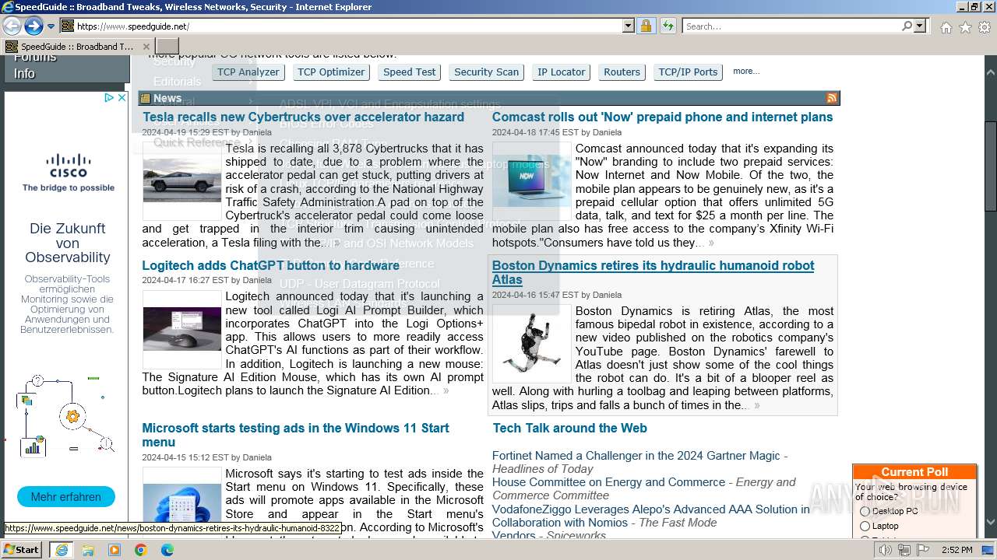The image size is (997, 560).
Task: Open the Security Scan tool
Action: [x=486, y=72]
